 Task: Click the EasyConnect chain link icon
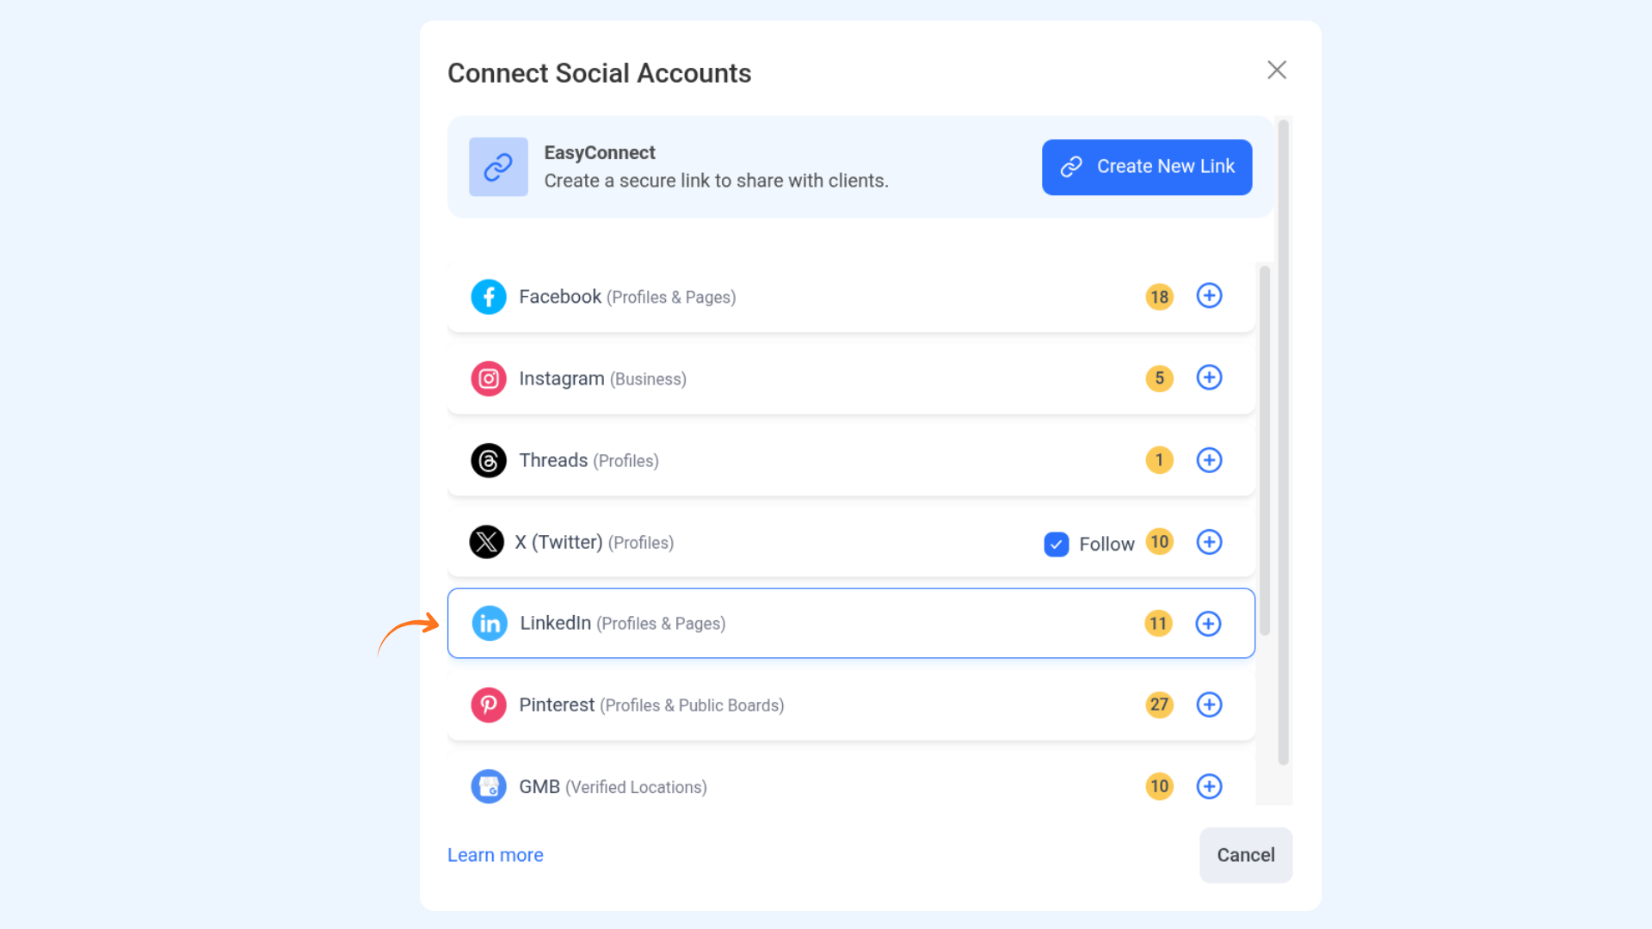tap(498, 167)
